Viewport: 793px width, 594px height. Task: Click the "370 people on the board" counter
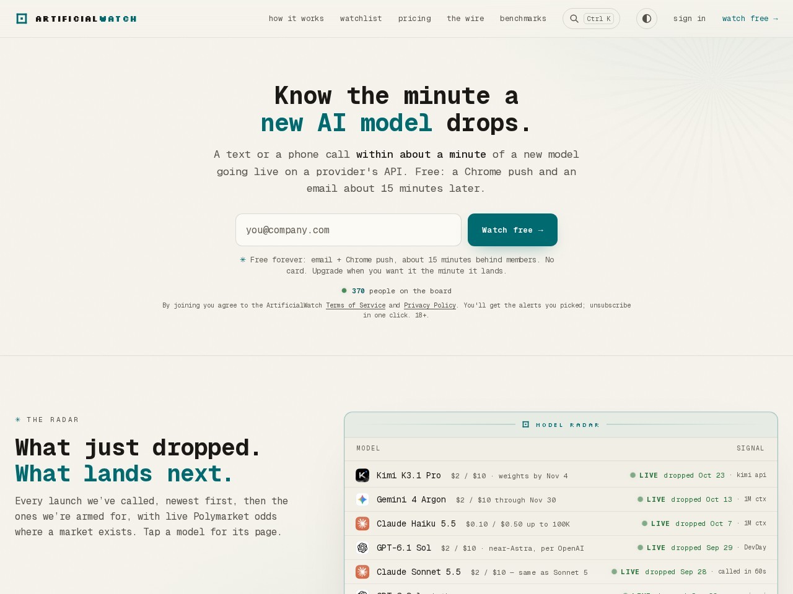(396, 291)
